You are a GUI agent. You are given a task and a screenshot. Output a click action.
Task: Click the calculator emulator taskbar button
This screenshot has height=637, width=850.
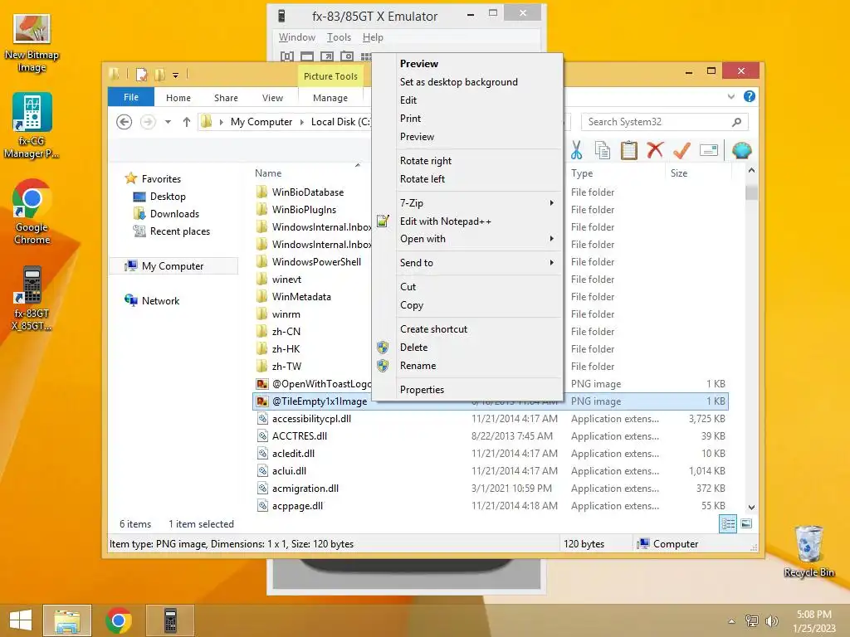(x=170, y=620)
